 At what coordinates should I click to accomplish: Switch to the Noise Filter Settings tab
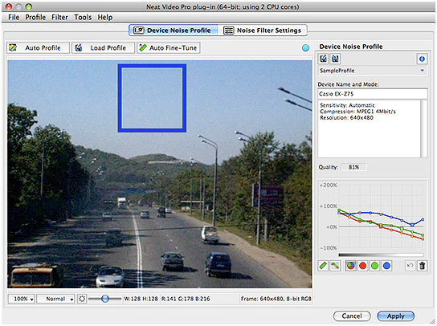point(263,31)
